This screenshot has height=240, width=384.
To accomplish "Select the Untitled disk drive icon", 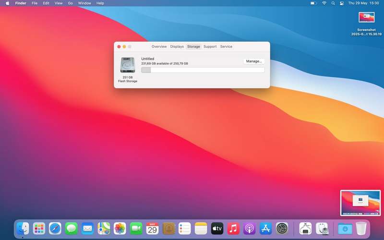I will click(128, 65).
